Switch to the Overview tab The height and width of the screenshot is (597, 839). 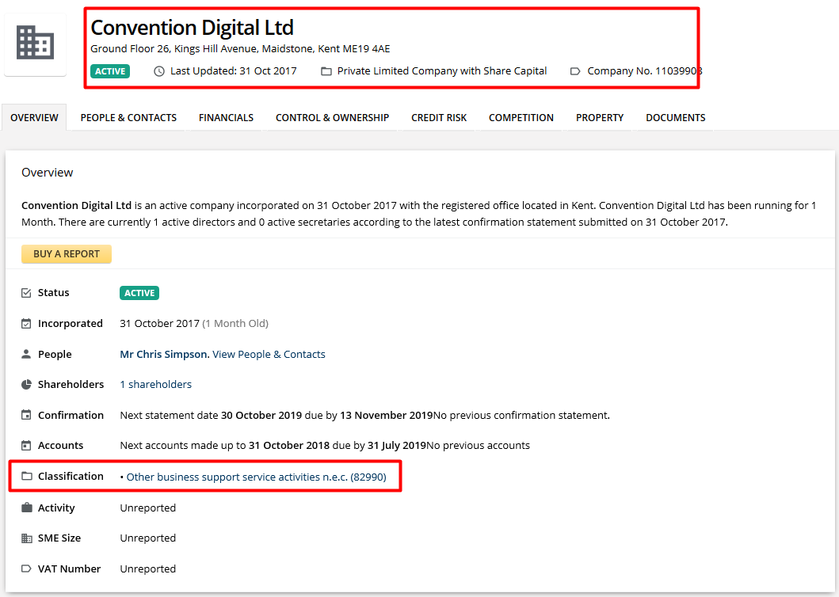[x=34, y=118]
